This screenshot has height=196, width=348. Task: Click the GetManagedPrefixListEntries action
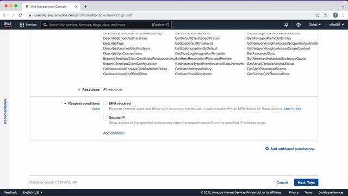(x=269, y=38)
